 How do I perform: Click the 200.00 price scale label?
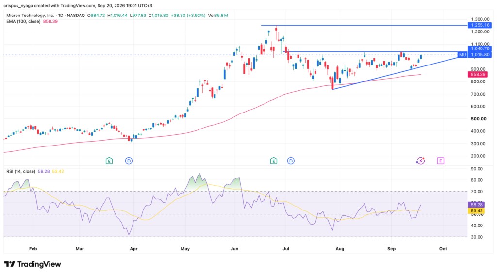pyautogui.click(x=478, y=156)
